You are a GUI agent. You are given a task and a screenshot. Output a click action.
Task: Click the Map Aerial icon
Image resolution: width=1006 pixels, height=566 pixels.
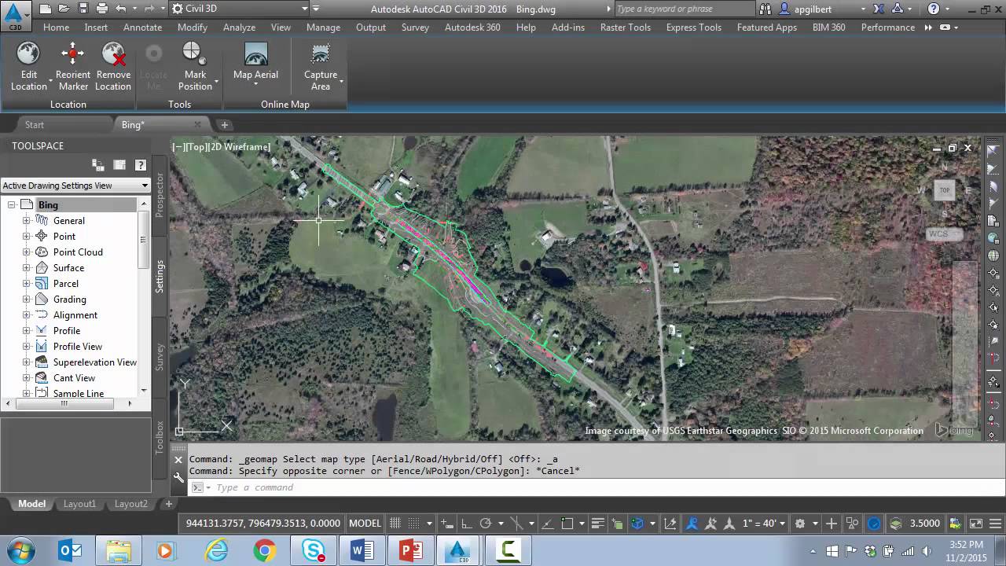255,53
